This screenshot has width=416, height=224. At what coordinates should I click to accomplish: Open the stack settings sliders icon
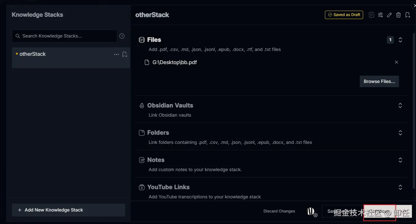pos(380,15)
